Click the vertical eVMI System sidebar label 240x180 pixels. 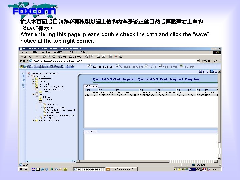point(23,81)
